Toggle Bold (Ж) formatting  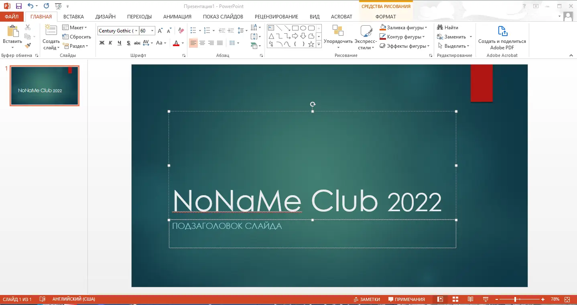coord(102,43)
